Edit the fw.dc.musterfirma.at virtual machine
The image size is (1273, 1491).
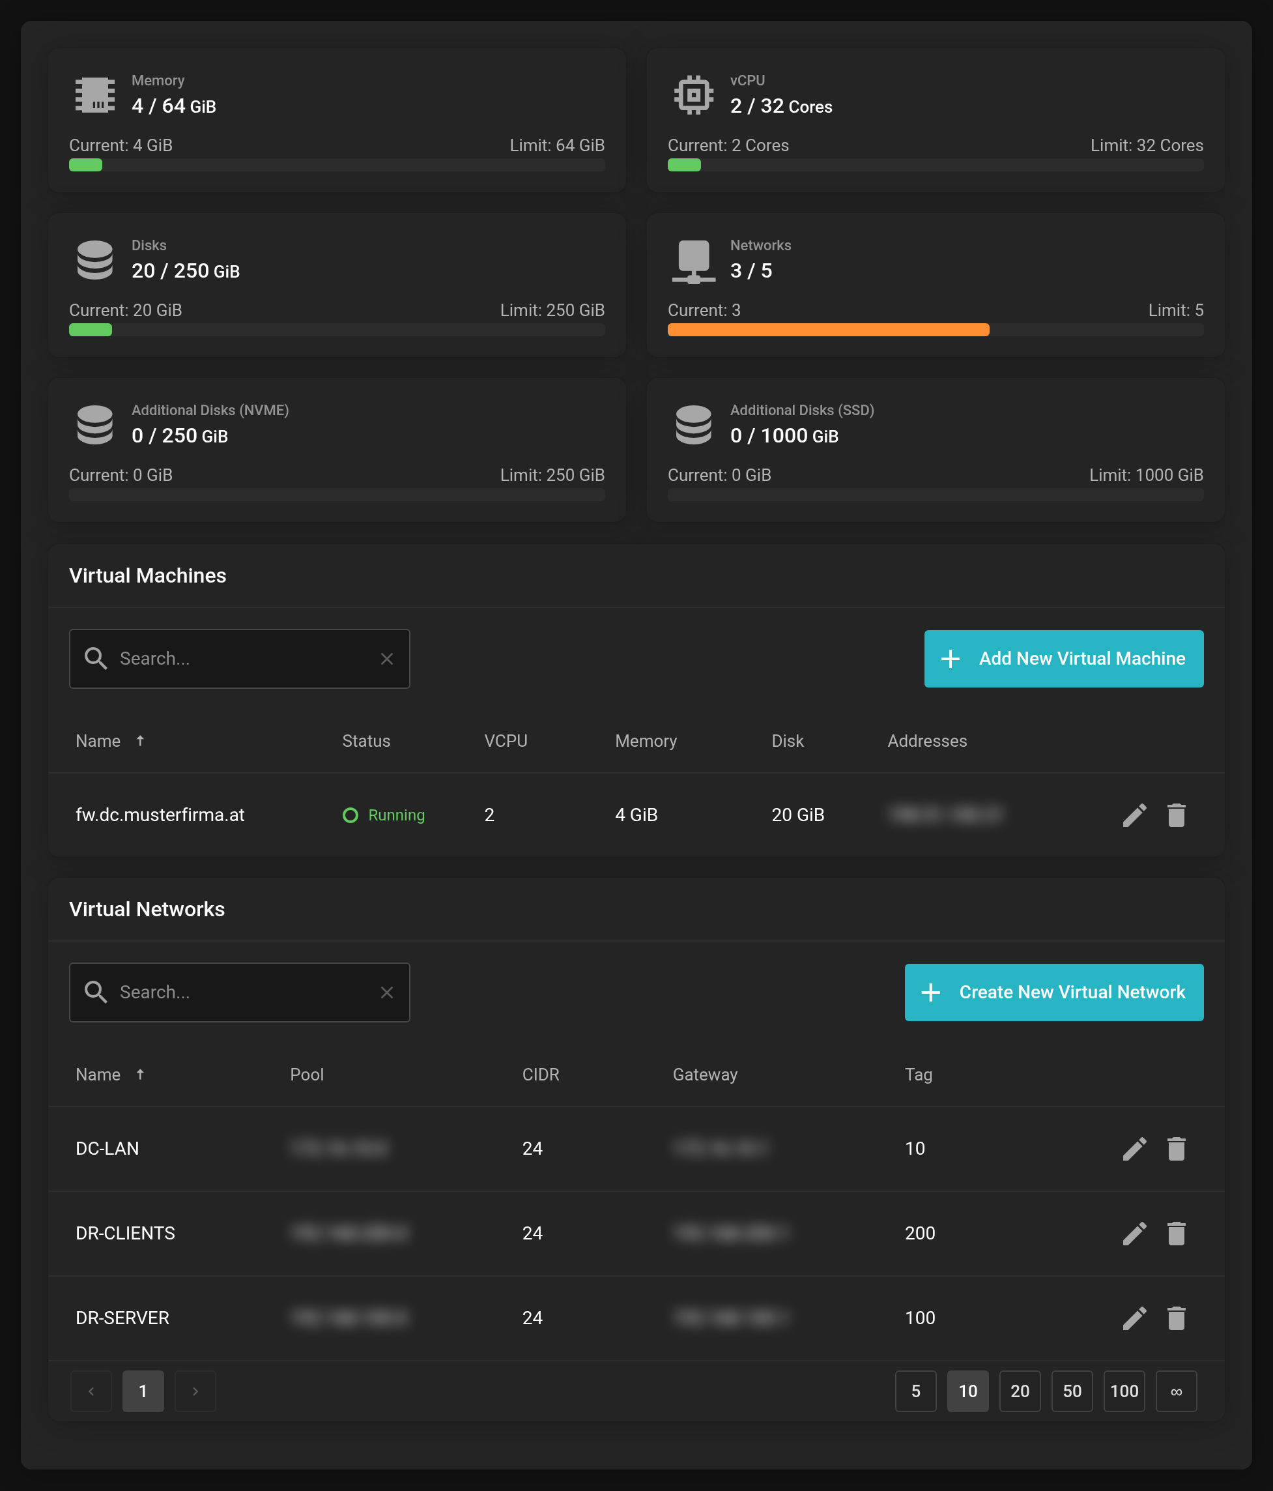1134,815
